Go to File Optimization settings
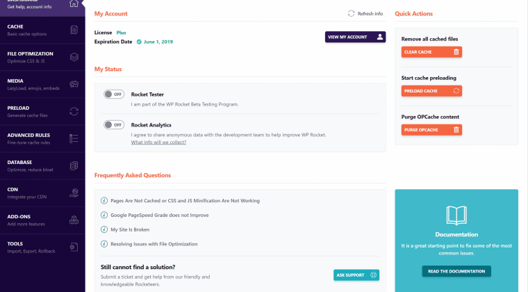The height and width of the screenshot is (292, 528). pyautogui.click(x=42, y=57)
